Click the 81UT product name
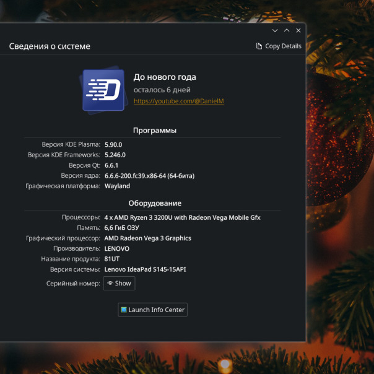The image size is (374, 374). 112,259
